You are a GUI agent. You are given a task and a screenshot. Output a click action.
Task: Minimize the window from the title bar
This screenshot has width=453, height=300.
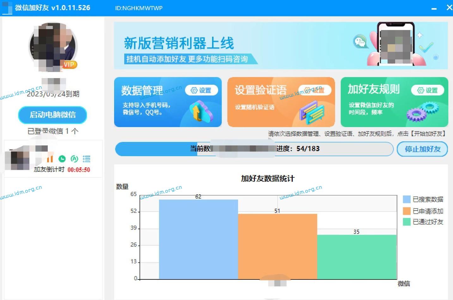[434, 9]
